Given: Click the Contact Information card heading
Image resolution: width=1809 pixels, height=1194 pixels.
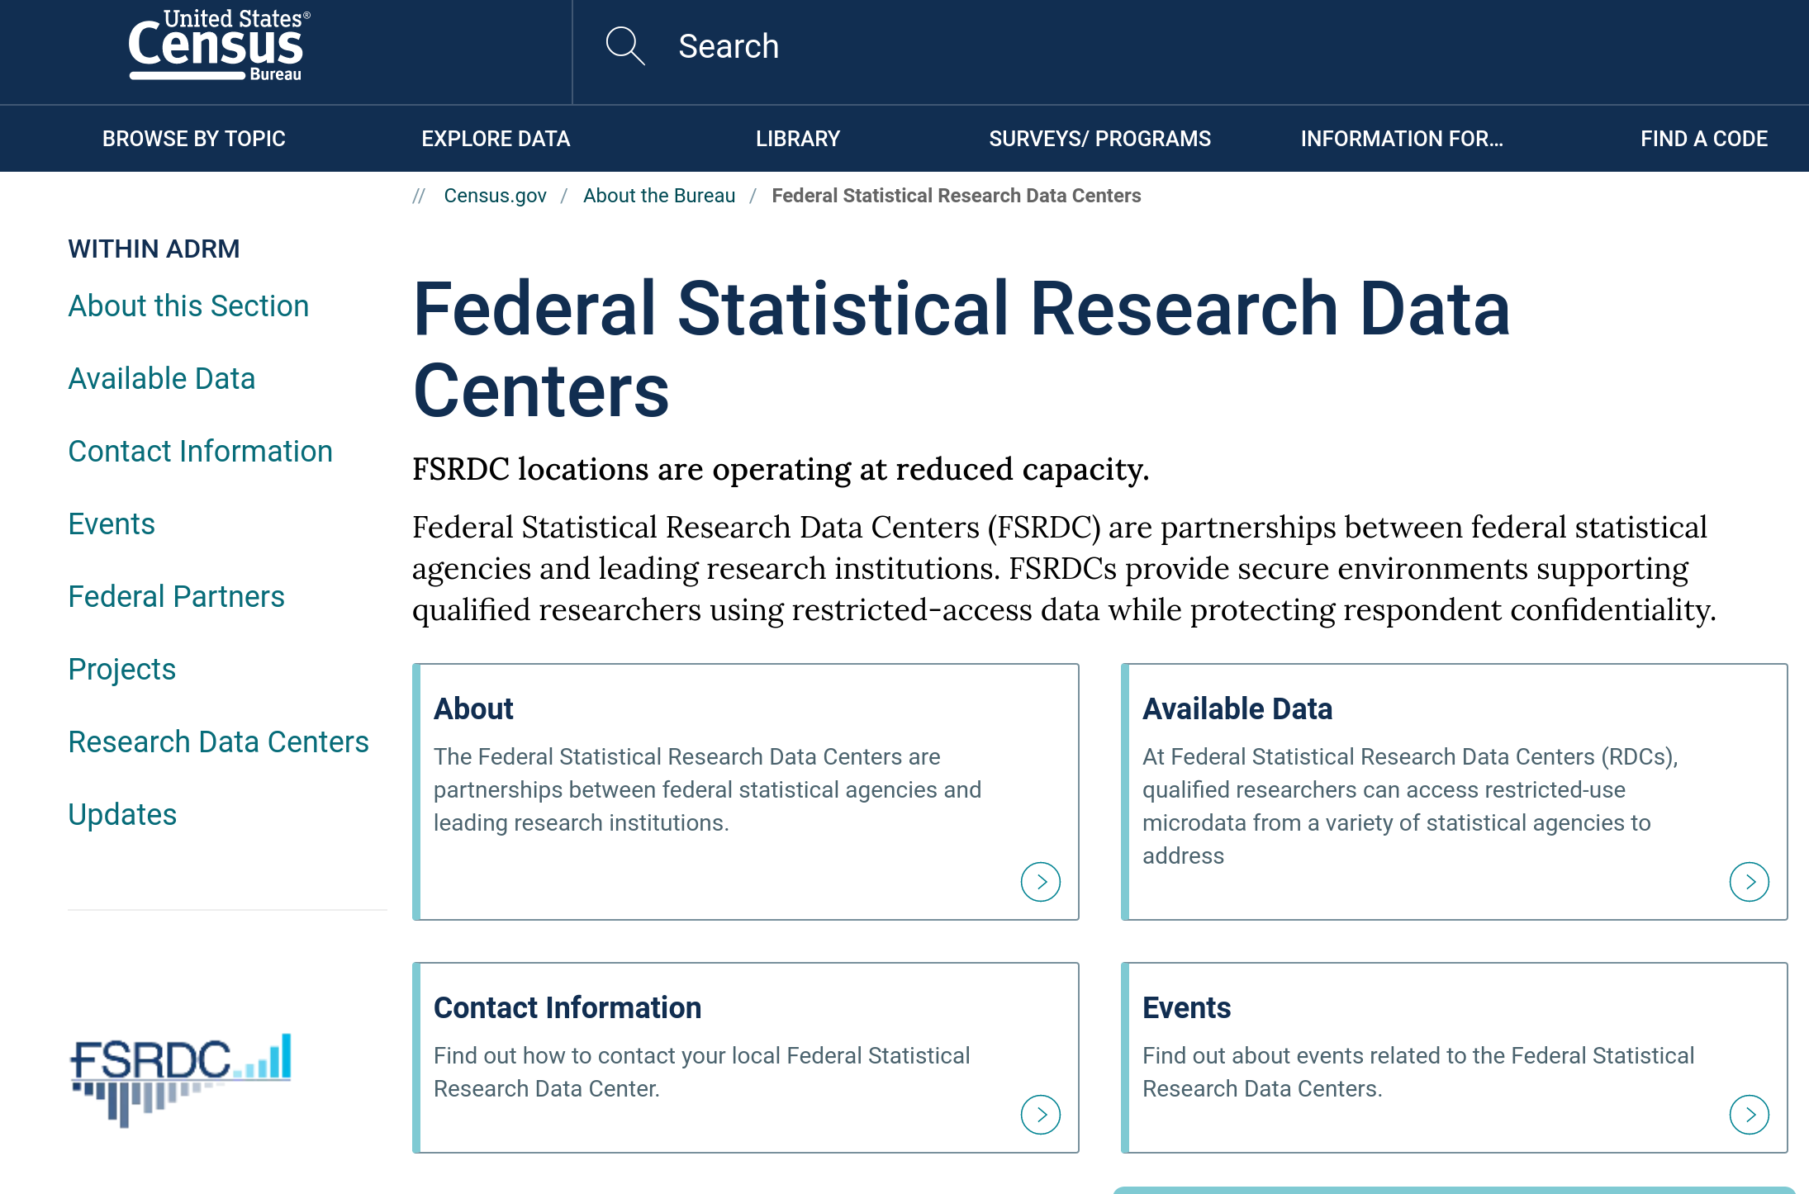Looking at the screenshot, I should [x=567, y=1007].
